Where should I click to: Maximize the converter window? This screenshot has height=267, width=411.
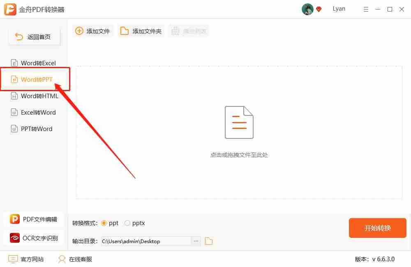(390, 9)
